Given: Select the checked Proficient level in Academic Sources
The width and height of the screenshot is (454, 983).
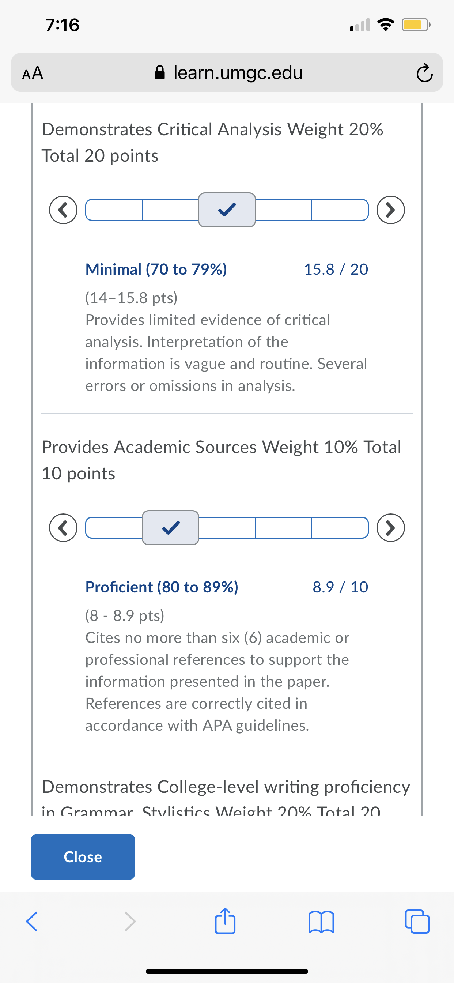Looking at the screenshot, I should click(171, 528).
